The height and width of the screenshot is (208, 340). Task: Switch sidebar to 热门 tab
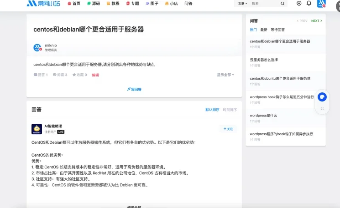(x=253, y=30)
